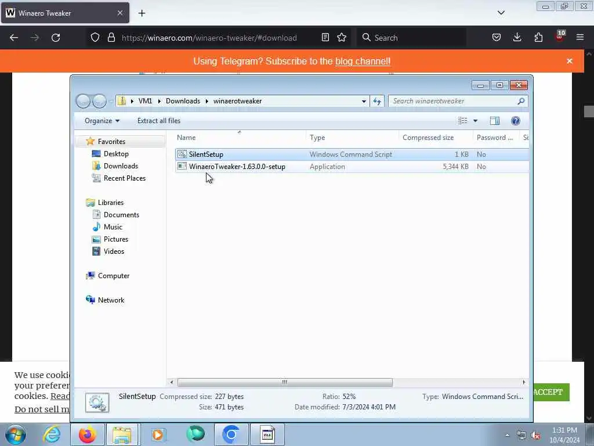Image resolution: width=594 pixels, height=446 pixels.
Task: Open Firefox downloads panel
Action: 517,37
